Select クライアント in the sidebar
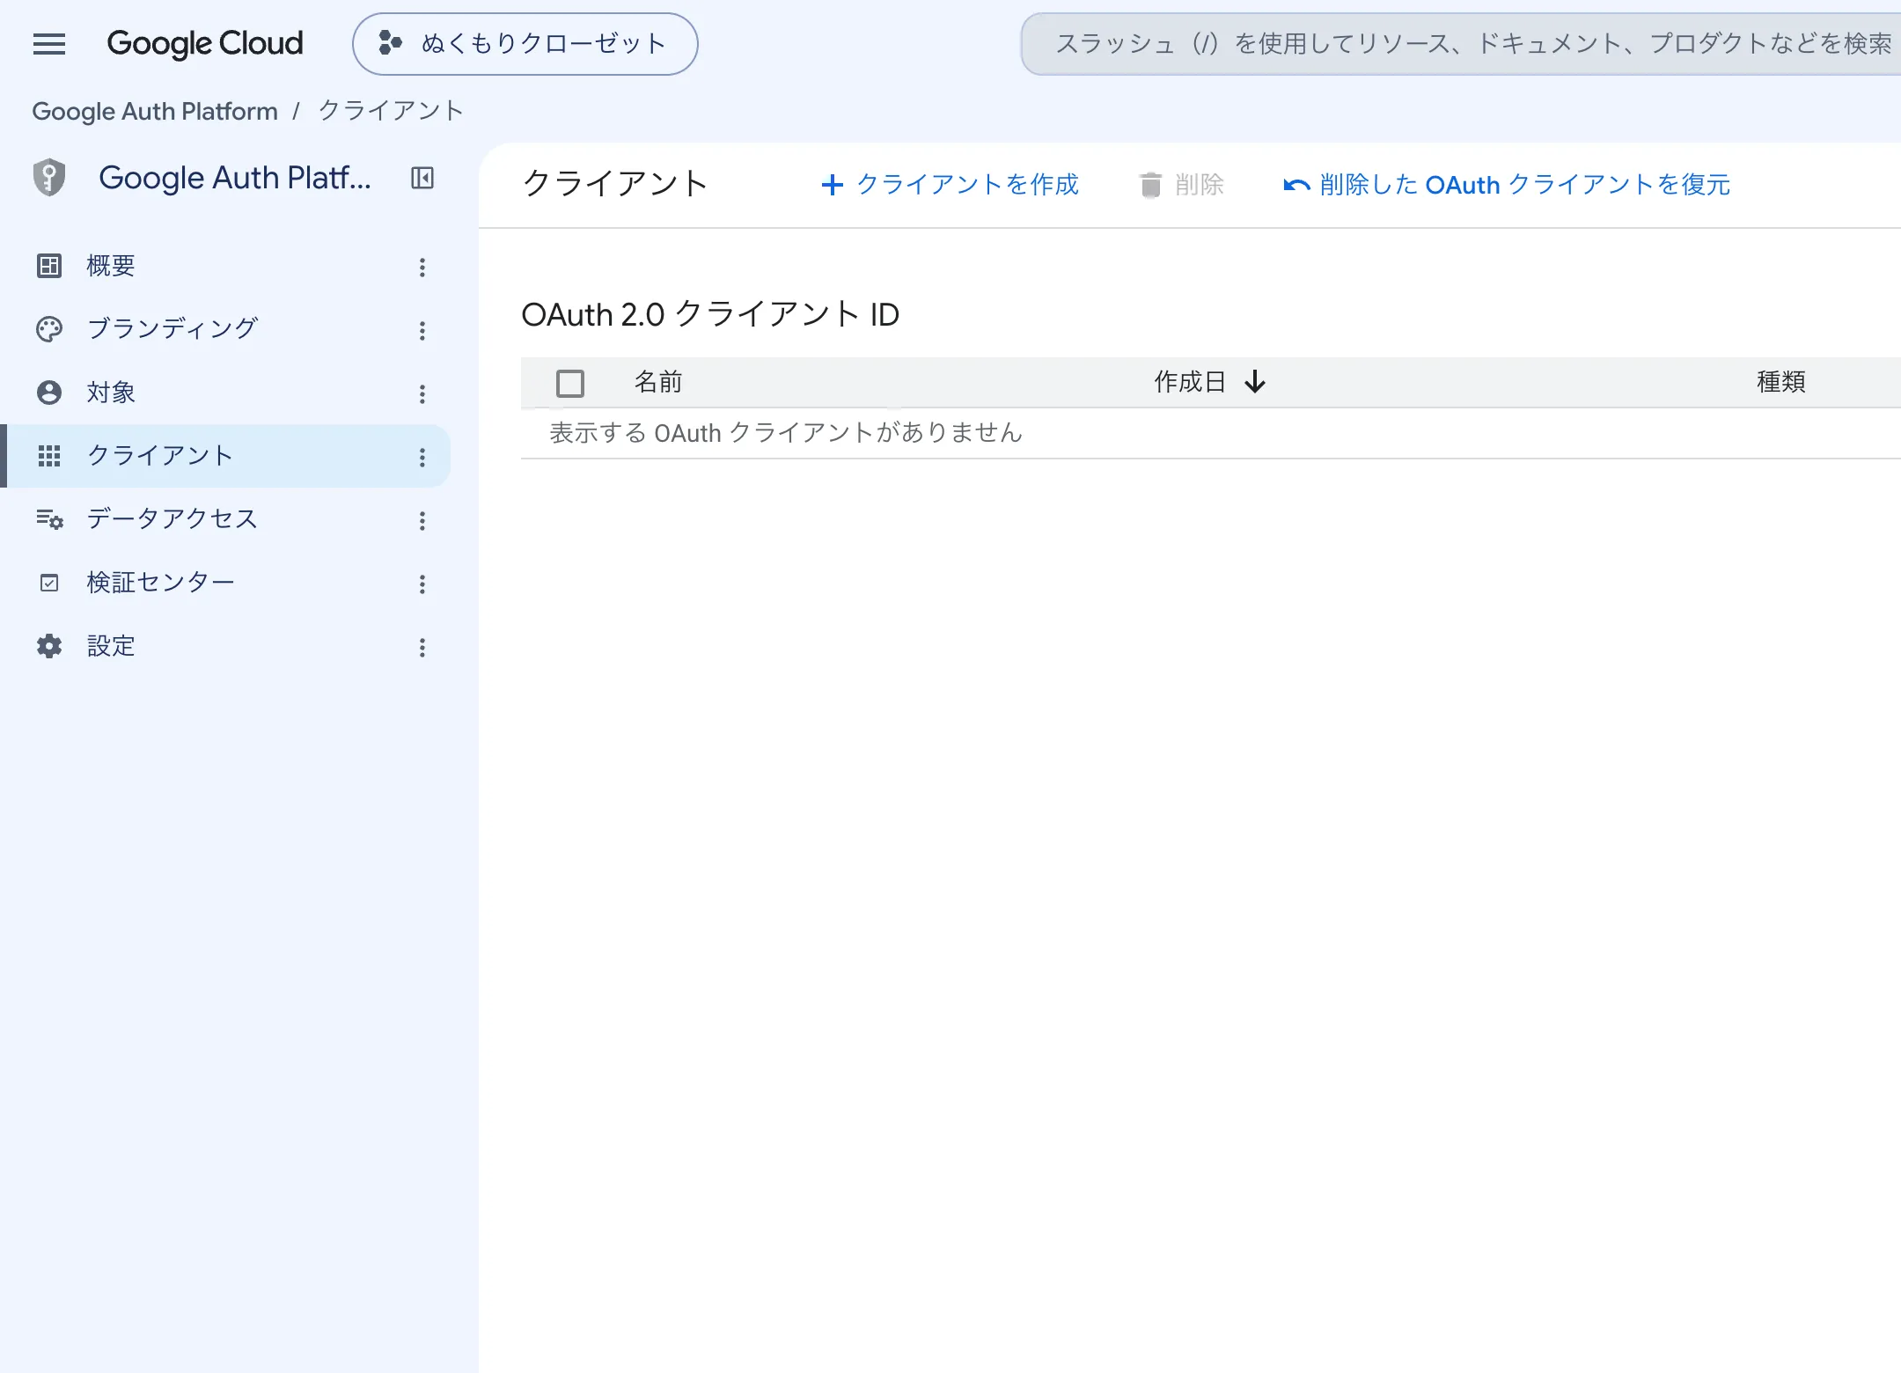Image resolution: width=1901 pixels, height=1373 pixels. point(225,456)
